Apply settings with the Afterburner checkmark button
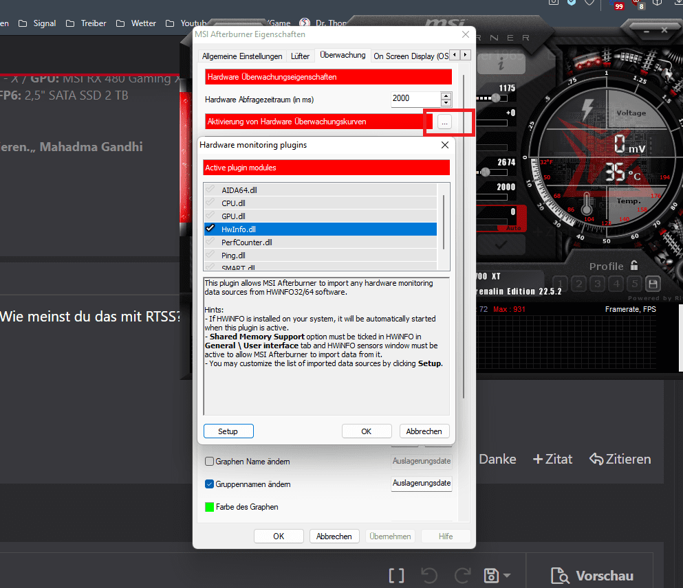Screen dimensions: 683x588 pos(501,245)
